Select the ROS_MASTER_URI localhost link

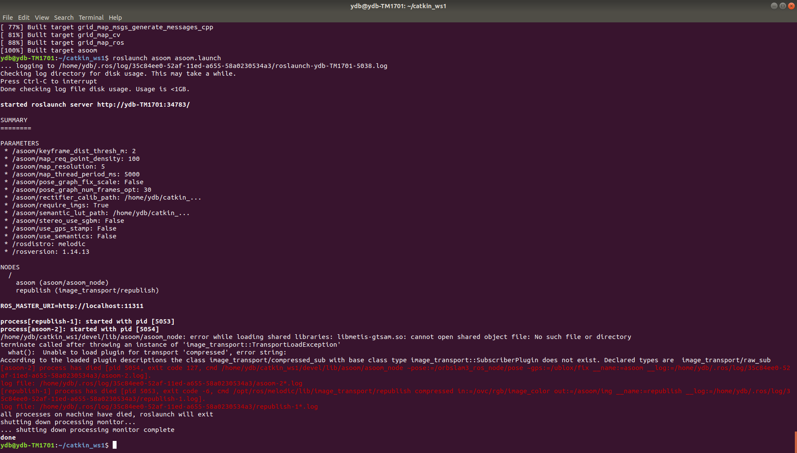pyautogui.click(x=115, y=305)
